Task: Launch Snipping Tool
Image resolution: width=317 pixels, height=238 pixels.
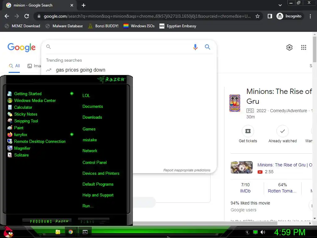Action: (23, 121)
